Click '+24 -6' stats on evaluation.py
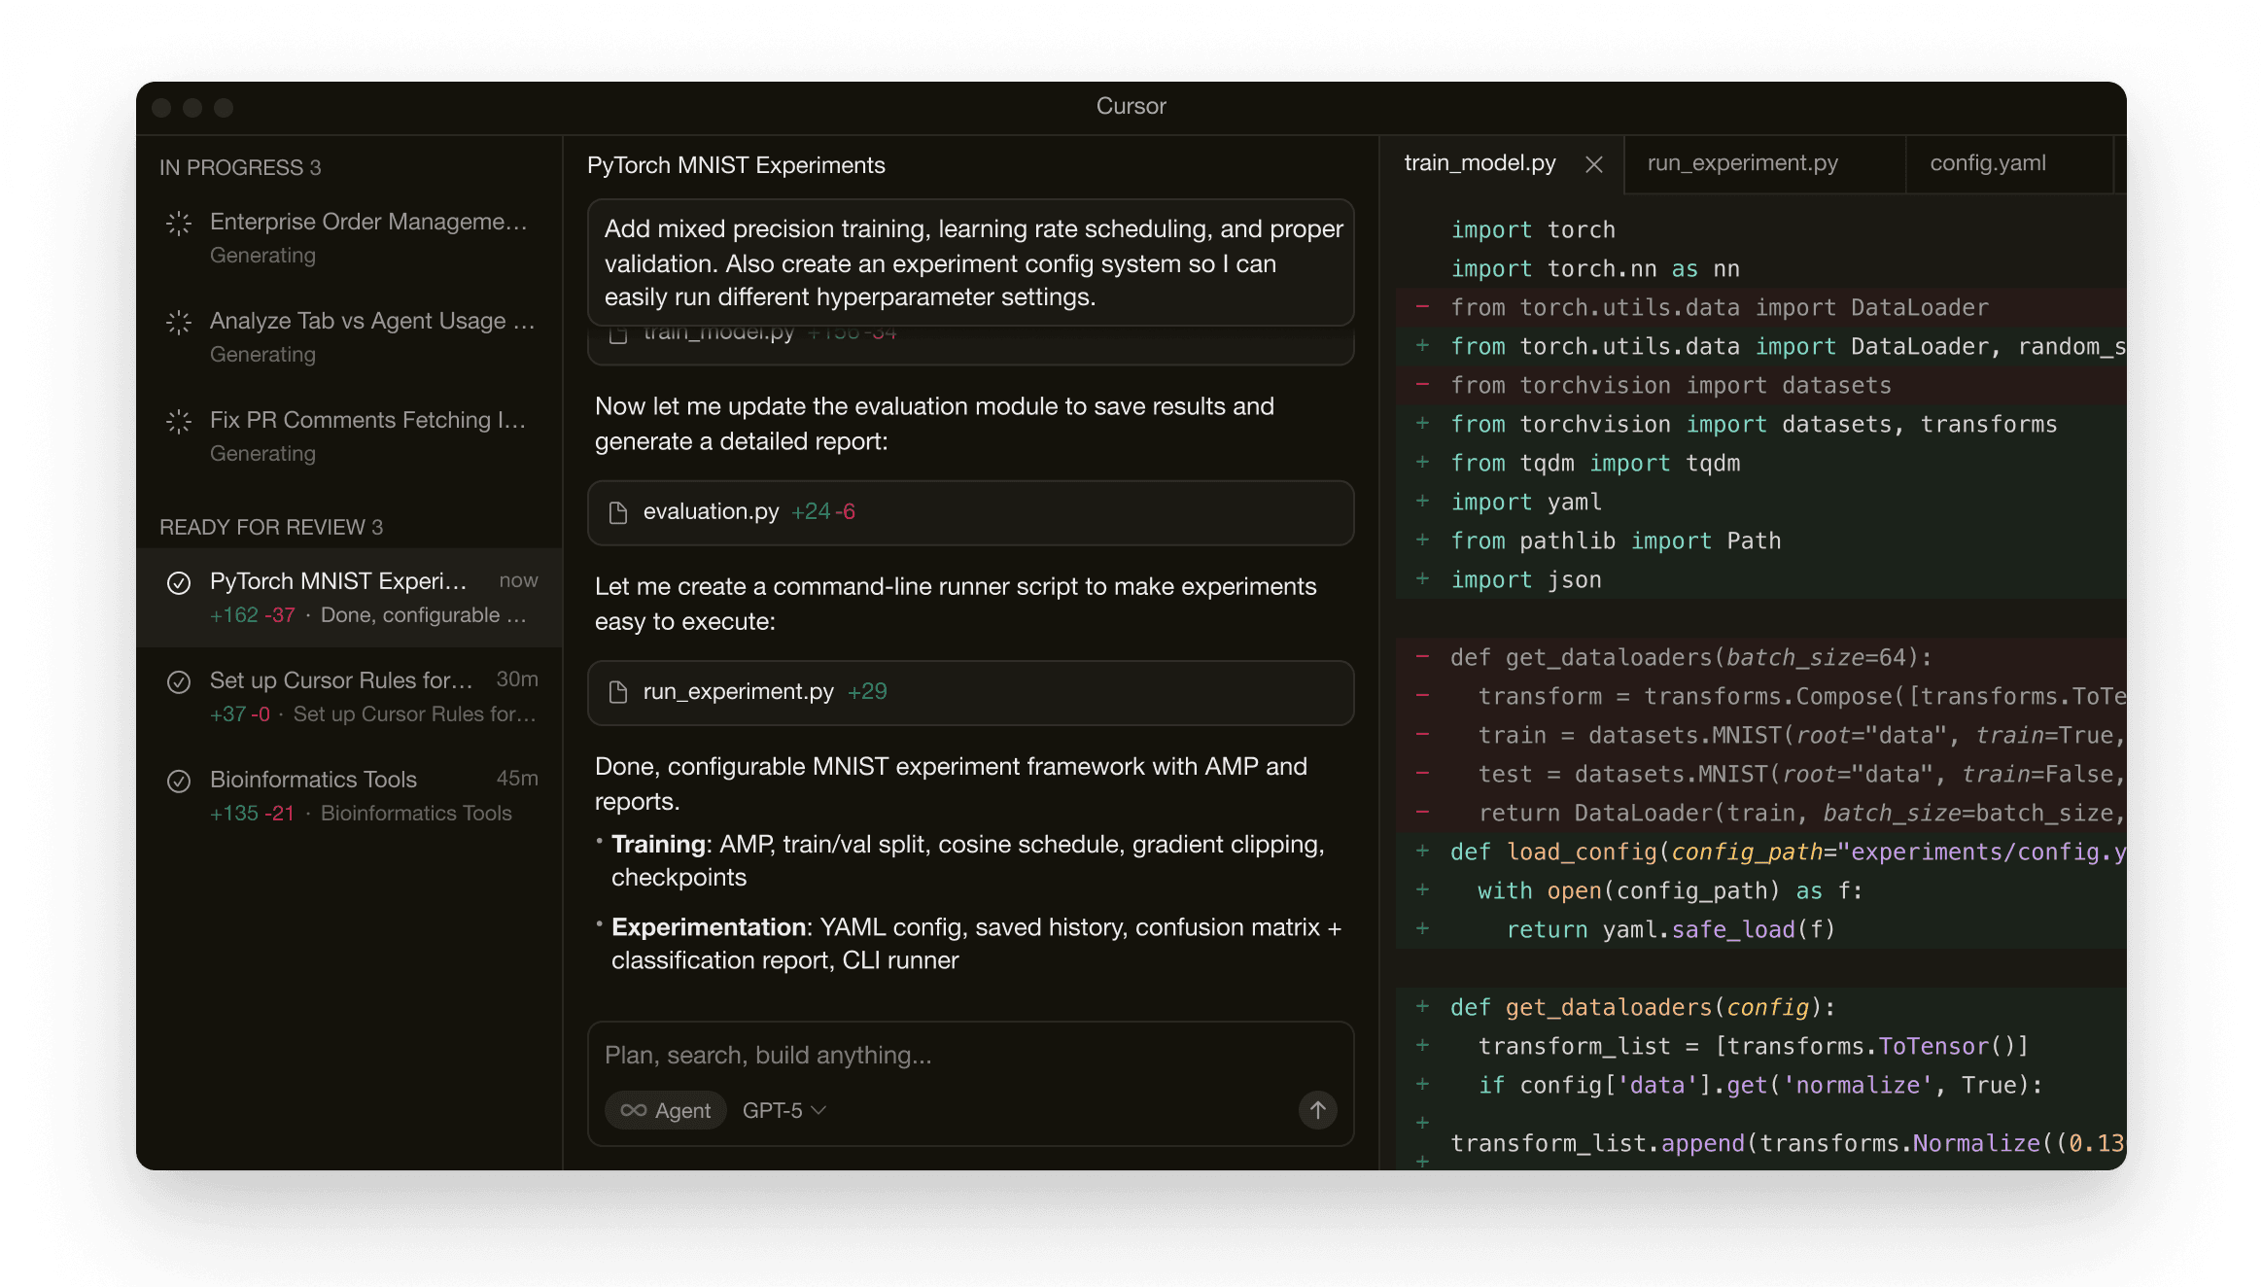This screenshot has width=2263, height=1287. 823,512
